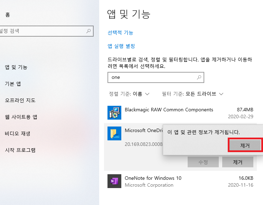Open 비디오 재생 in the sidebar

17,133
